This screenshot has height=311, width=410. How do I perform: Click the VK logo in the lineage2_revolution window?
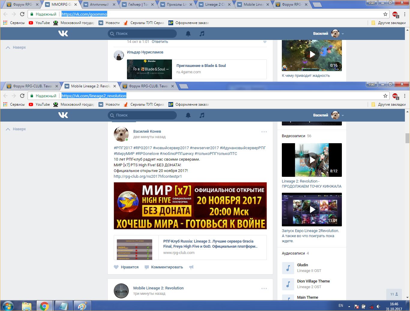point(63,115)
